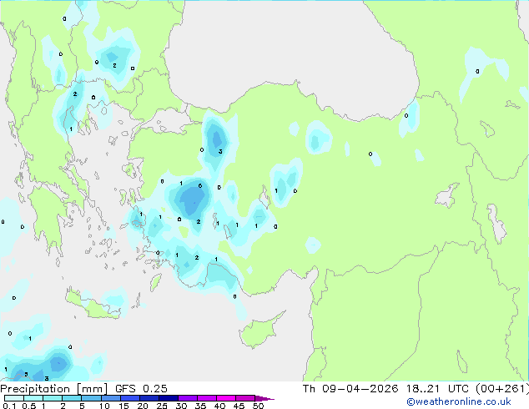Image resolution: width=529 pixels, height=409 pixels.
Task: Select the 5–10 mm legend color swatch
Action: (x=92, y=398)
